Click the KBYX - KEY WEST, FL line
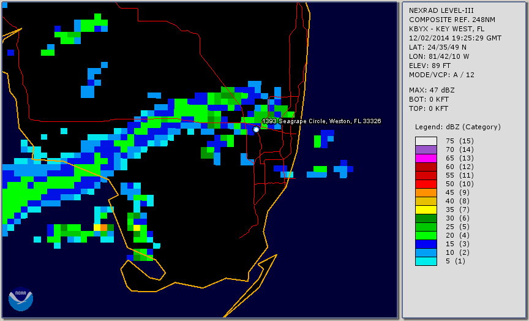 click(447, 29)
